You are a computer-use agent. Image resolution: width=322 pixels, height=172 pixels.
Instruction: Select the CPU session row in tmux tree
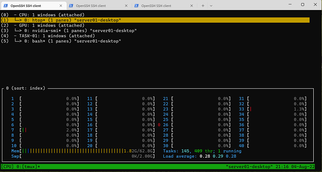tap(43, 15)
